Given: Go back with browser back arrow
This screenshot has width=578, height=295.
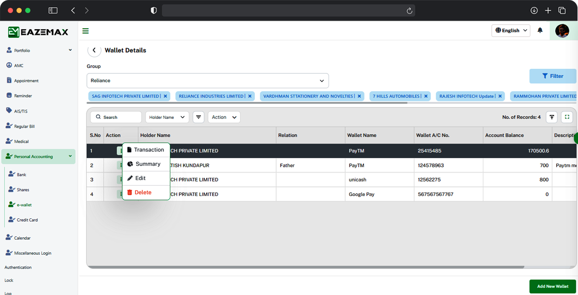Looking at the screenshot, I should coord(73,10).
